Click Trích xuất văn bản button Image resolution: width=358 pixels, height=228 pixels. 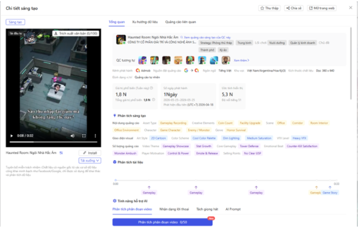pyautogui.click(x=76, y=33)
